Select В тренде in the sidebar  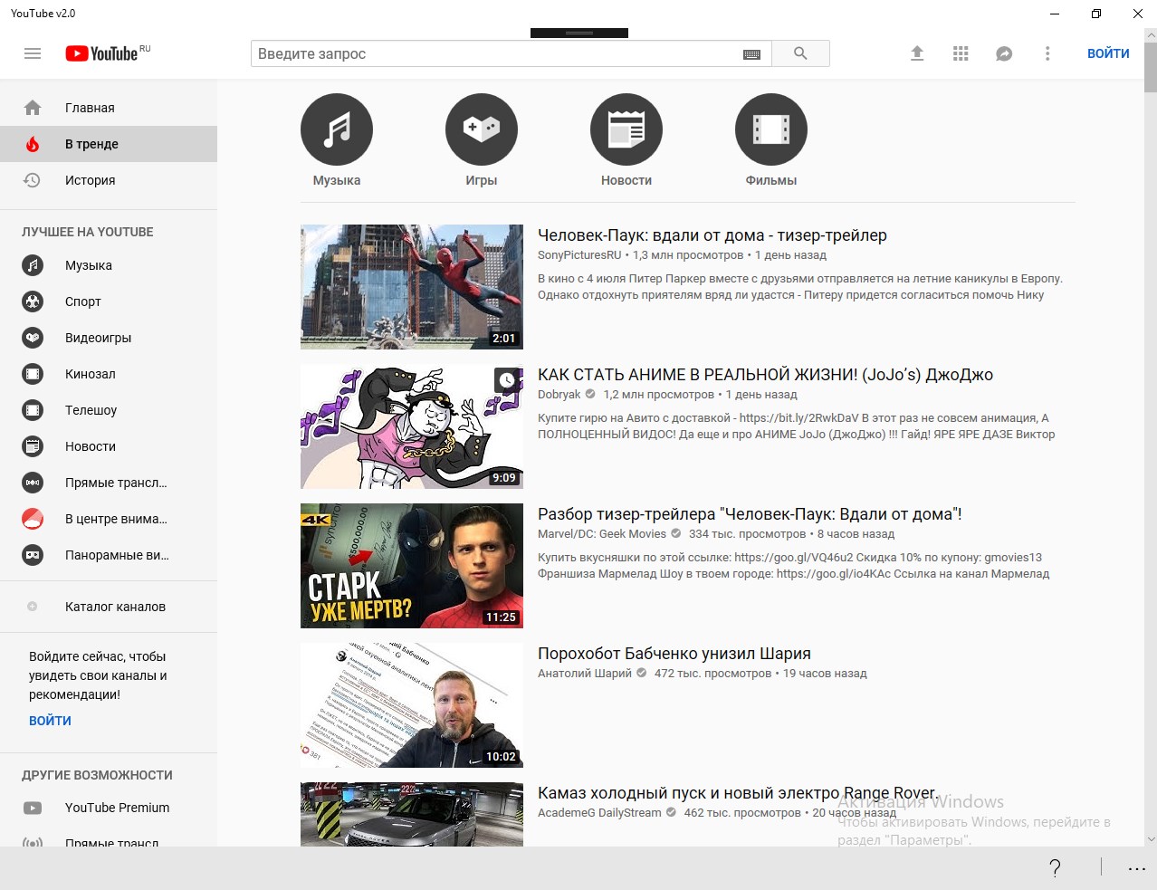coord(109,144)
